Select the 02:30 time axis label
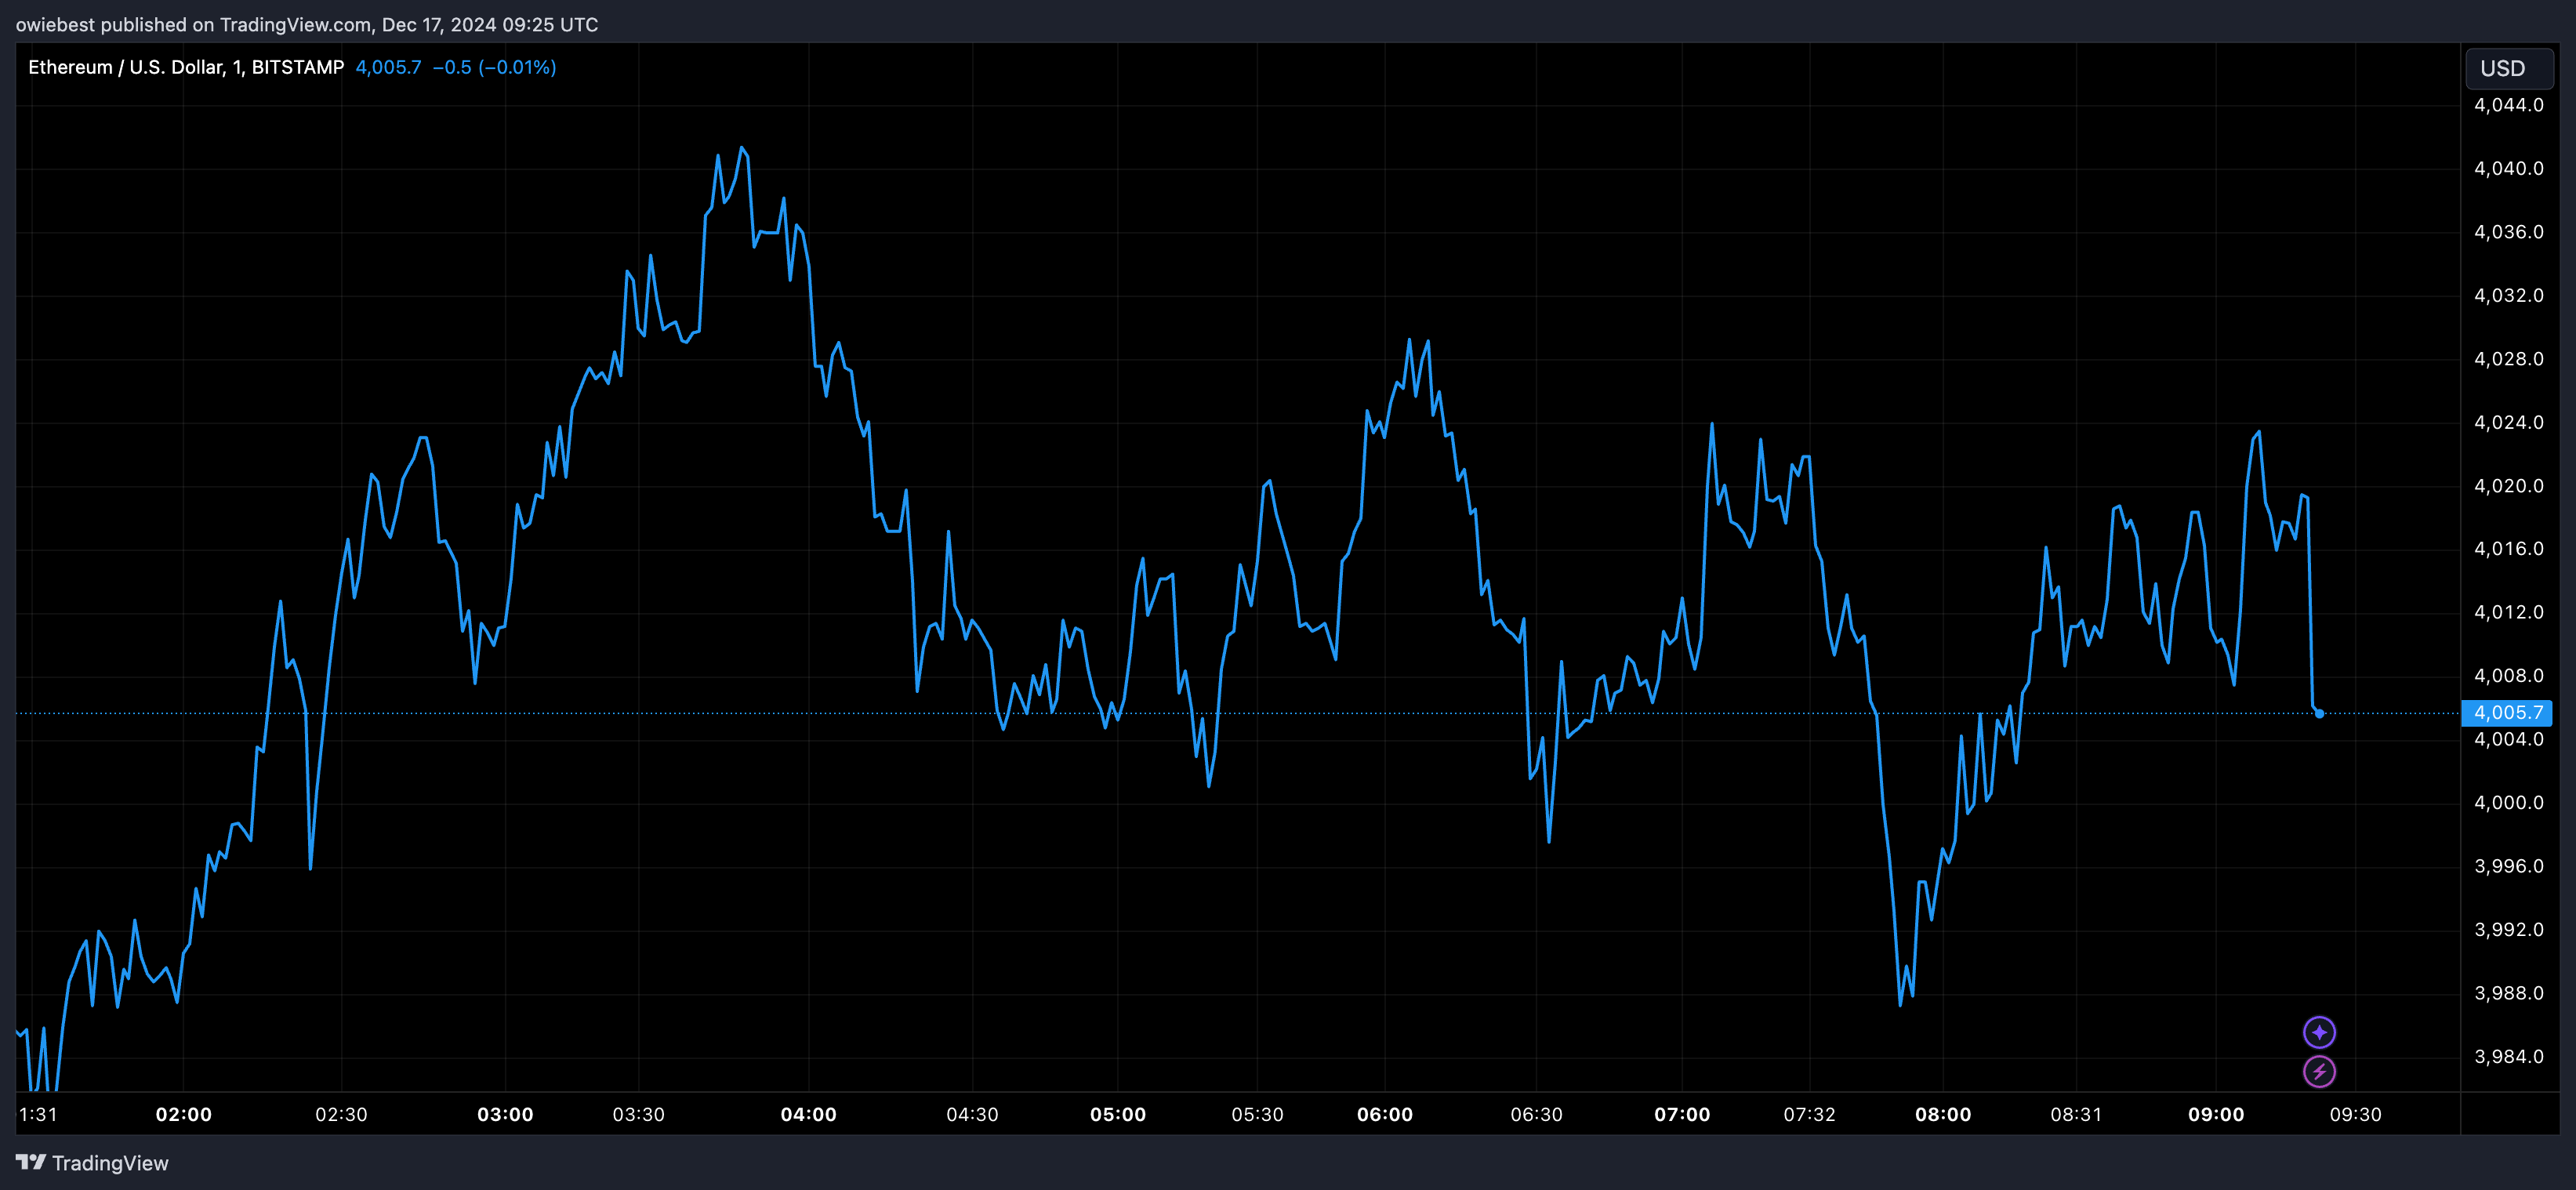This screenshot has width=2576, height=1190. coord(341,1114)
